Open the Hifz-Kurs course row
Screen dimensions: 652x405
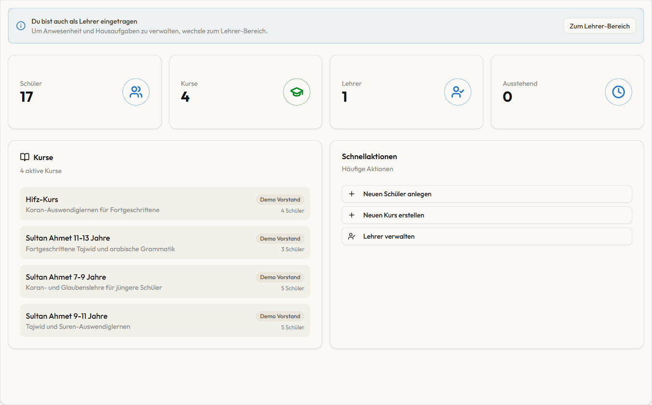point(165,203)
